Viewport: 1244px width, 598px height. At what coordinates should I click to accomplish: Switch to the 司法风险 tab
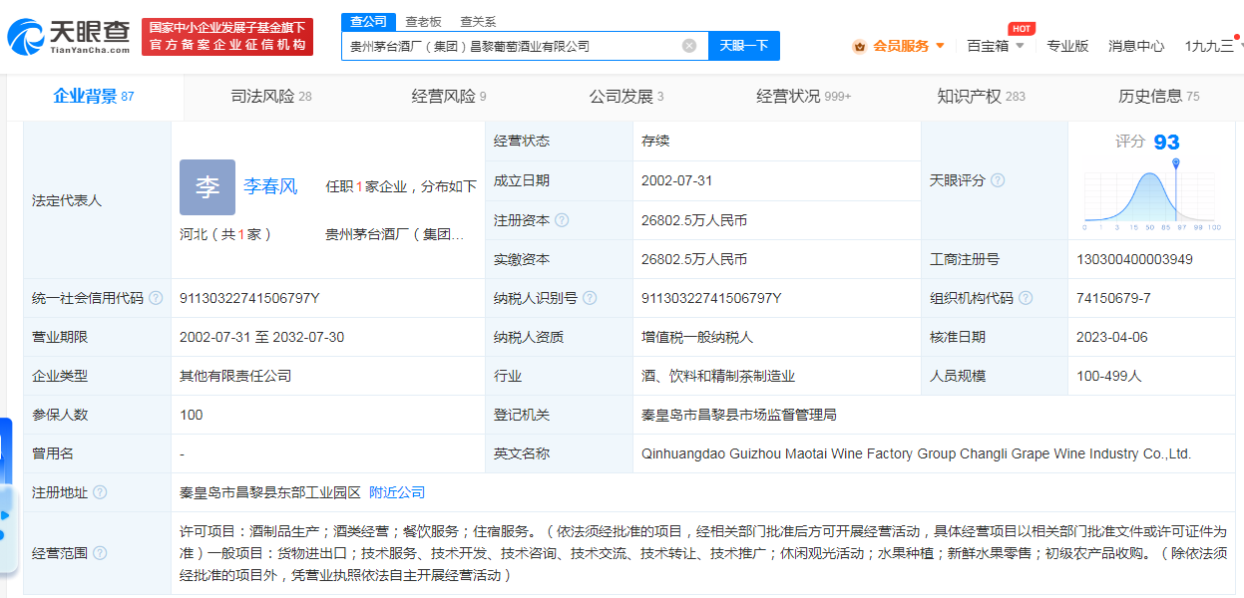(271, 96)
